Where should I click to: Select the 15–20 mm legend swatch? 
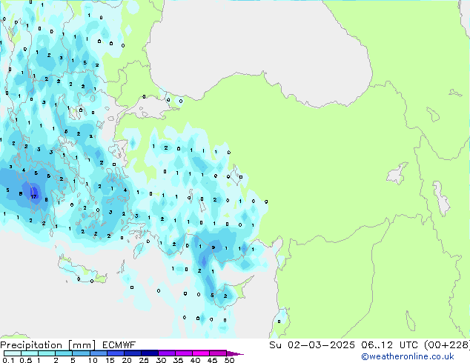(x=115, y=353)
